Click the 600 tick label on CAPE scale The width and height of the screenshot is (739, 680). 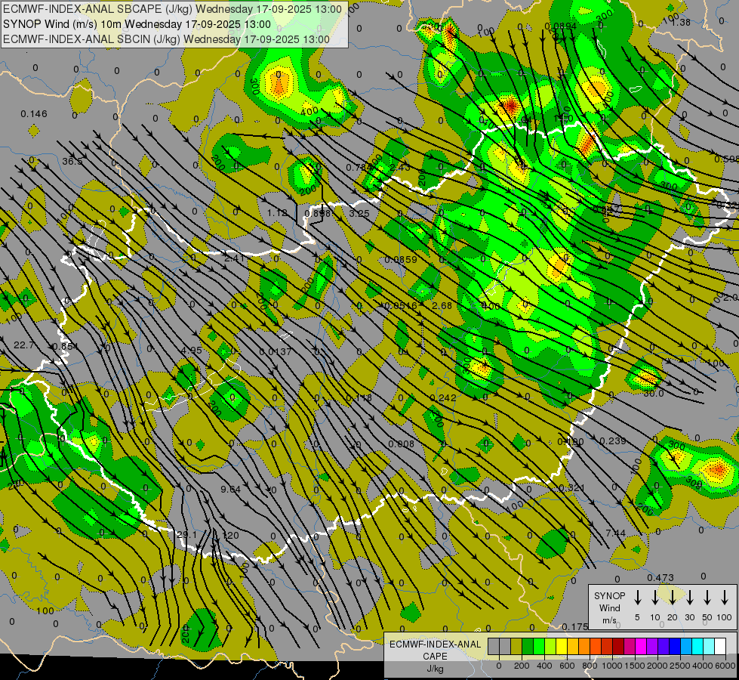coord(566,666)
